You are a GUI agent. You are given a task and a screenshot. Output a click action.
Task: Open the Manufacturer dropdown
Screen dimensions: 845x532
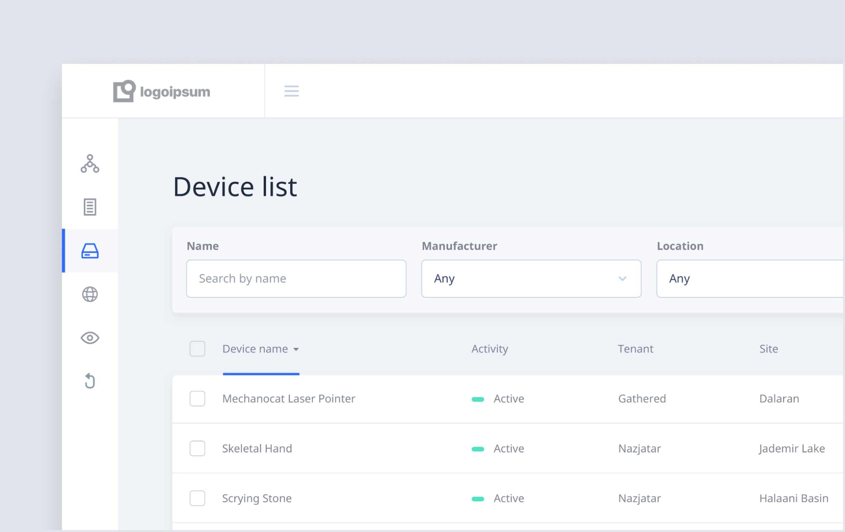pyautogui.click(x=531, y=279)
